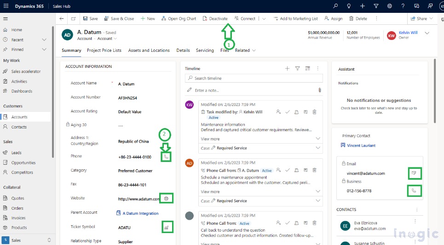Open the lightbulb assistant icon in top bar

click(x=349, y=6)
